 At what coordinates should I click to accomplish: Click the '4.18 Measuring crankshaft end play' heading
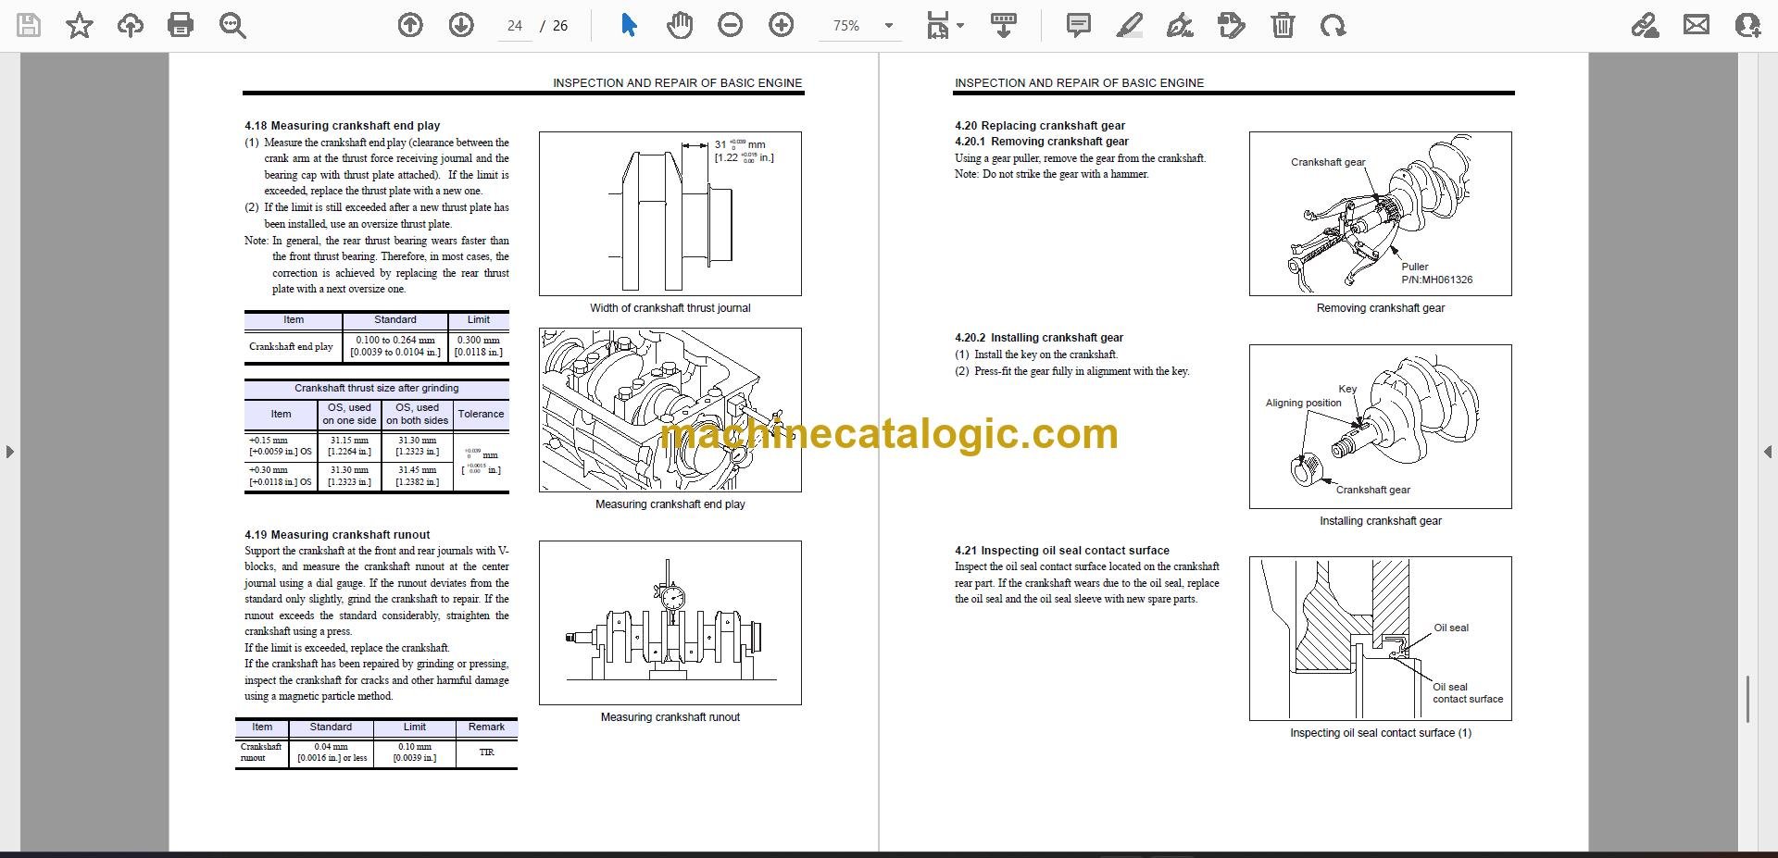tap(343, 126)
